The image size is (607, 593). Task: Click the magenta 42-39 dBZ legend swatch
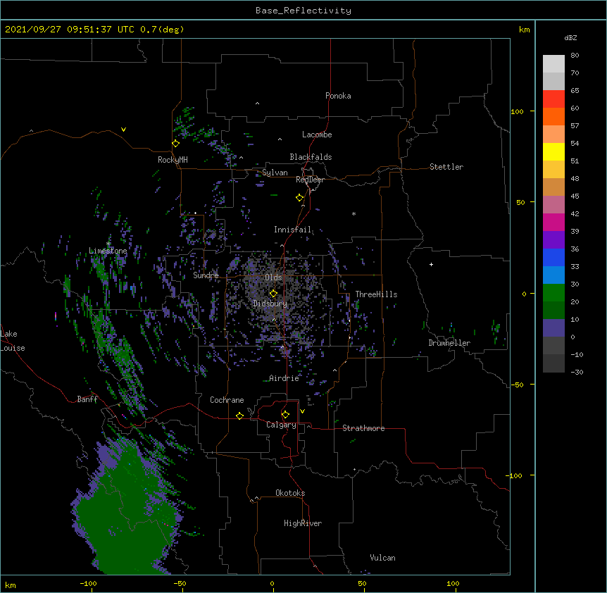point(553,222)
